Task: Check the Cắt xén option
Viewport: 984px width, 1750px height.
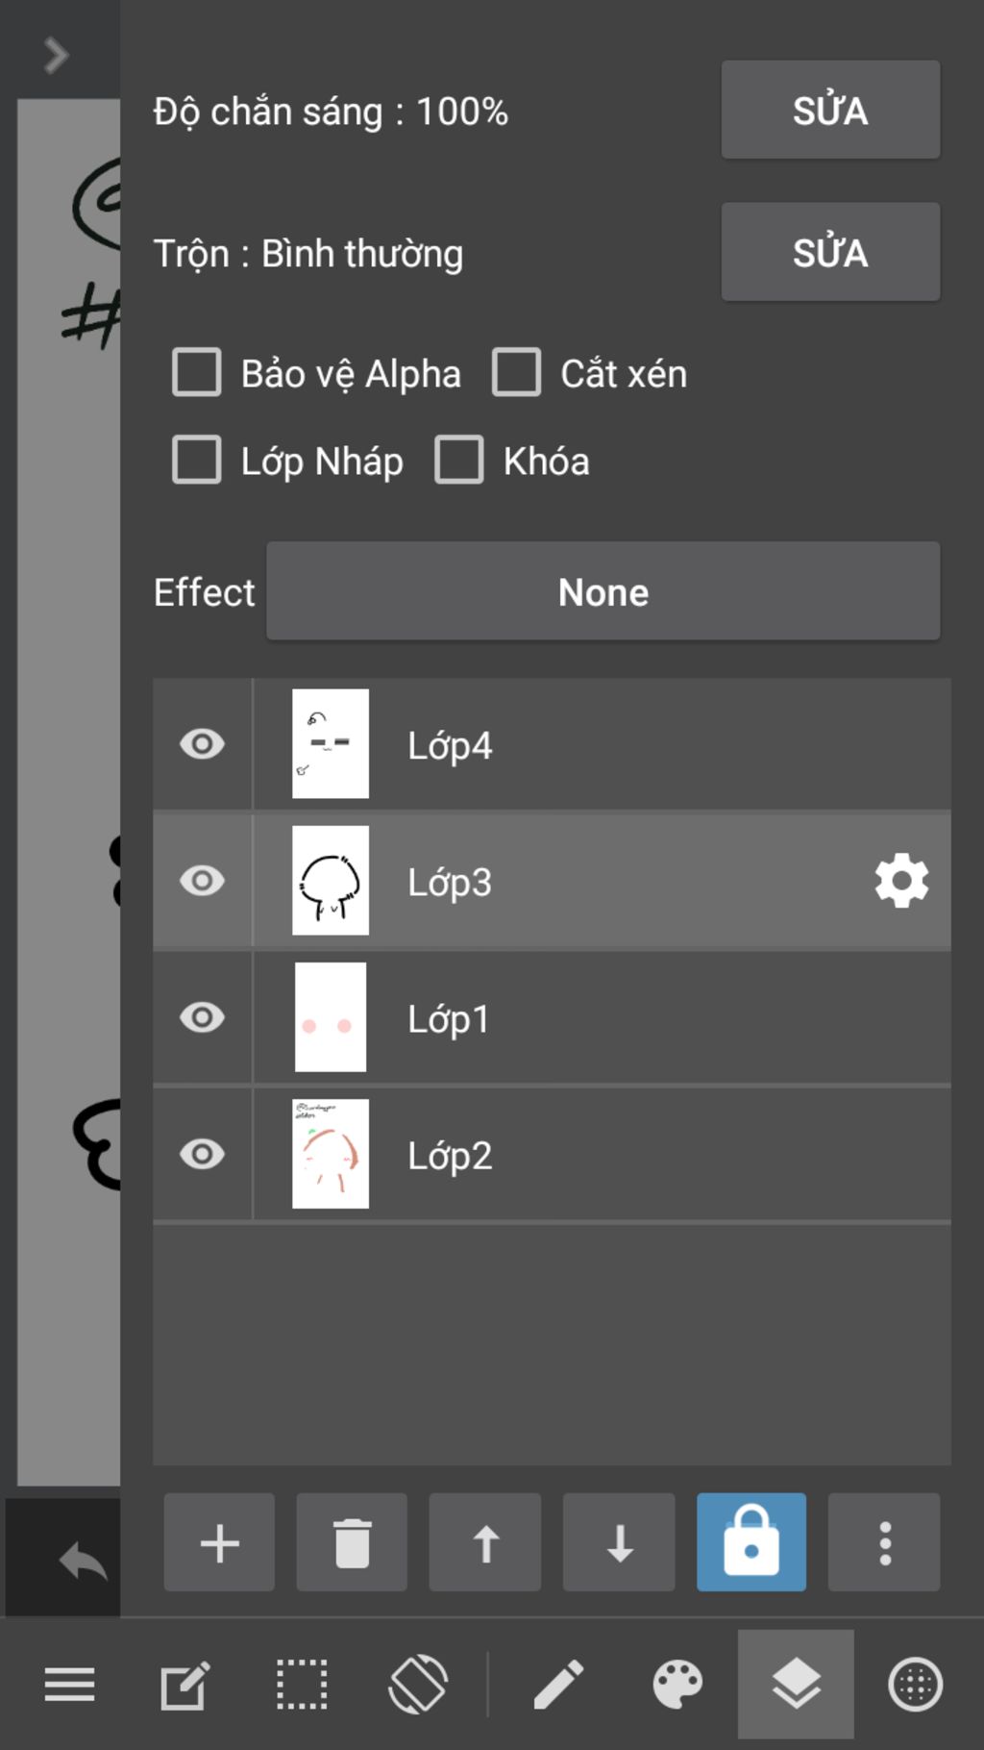Action: coord(517,372)
